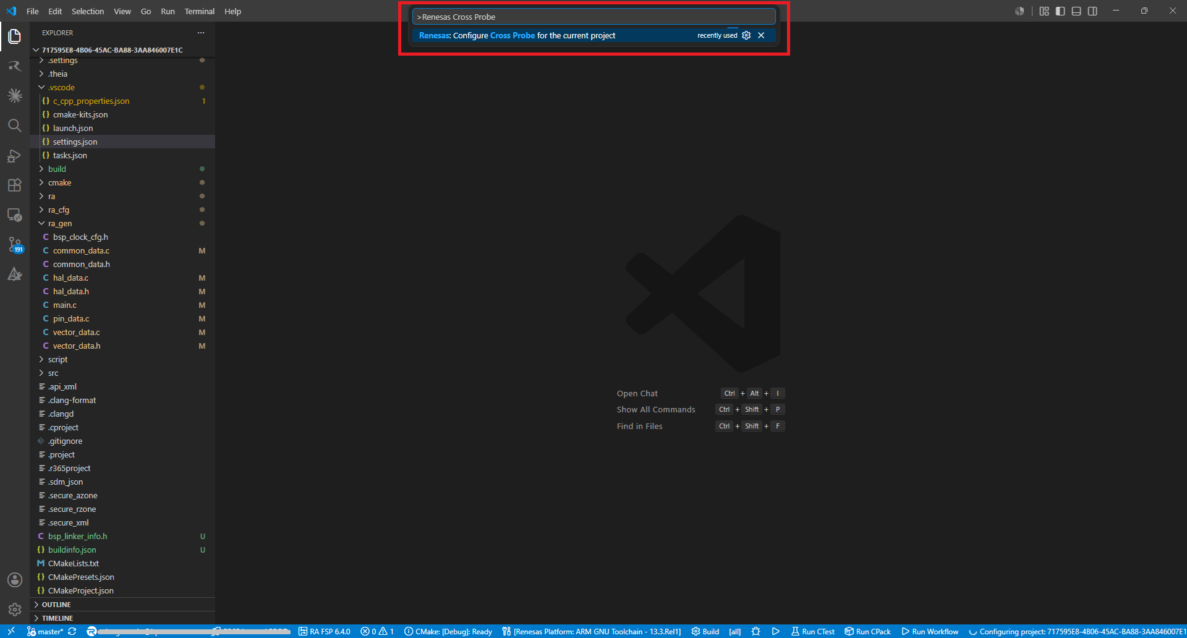Click the command palette input field
1187x638 pixels.
click(593, 17)
